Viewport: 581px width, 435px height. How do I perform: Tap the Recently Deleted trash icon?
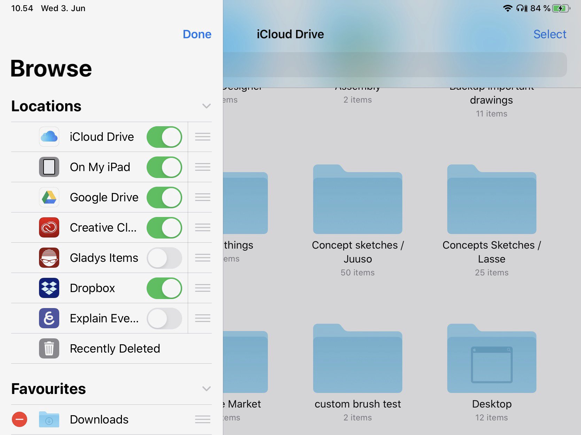(x=49, y=348)
